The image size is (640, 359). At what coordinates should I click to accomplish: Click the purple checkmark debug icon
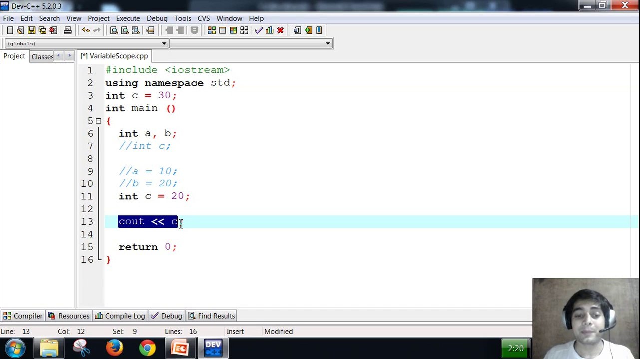tap(259, 30)
